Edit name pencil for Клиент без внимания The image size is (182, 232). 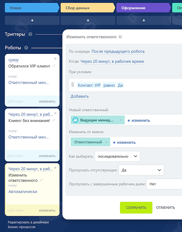[54, 120]
